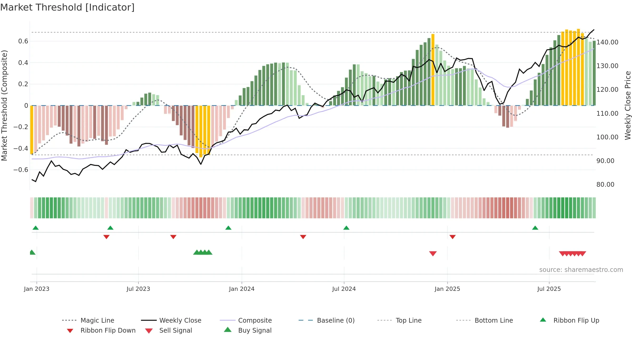Click the −0.6 left axis tick
Screen dimensions: 632x355
click(21, 170)
